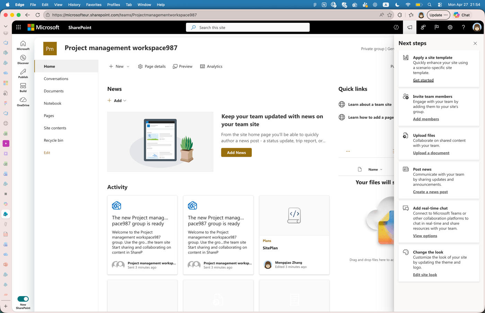Open macOS Spotlight search icon
This screenshot has height=313, width=485.
pos(430,4)
